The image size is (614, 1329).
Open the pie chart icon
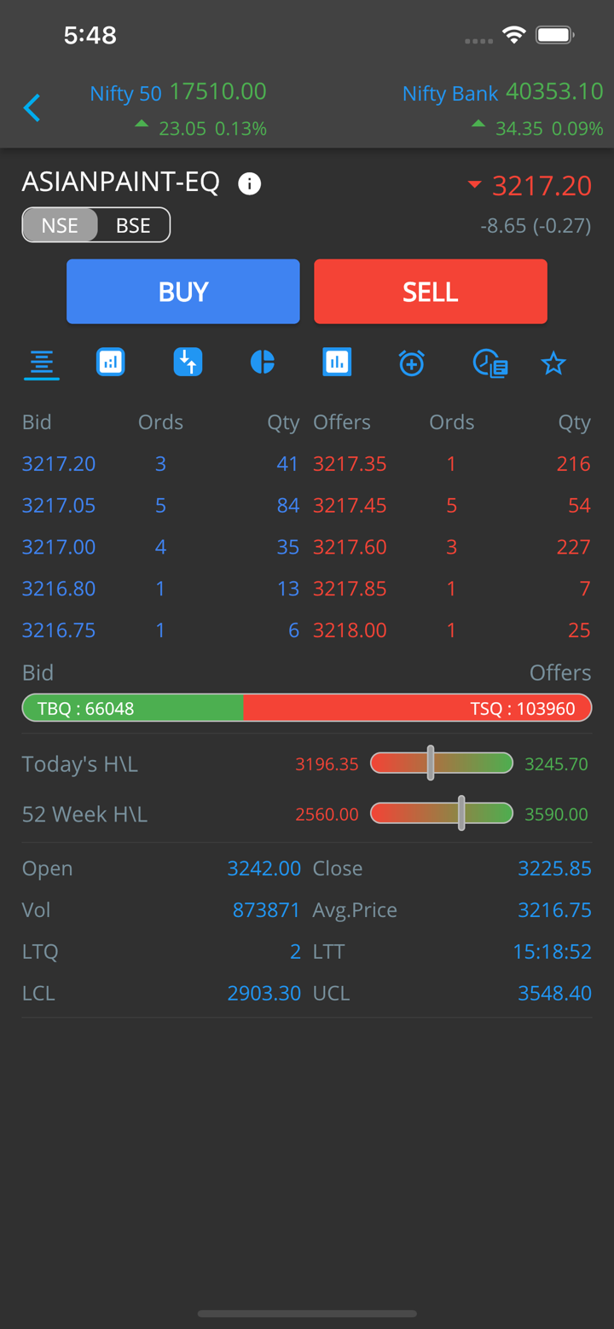tap(263, 363)
